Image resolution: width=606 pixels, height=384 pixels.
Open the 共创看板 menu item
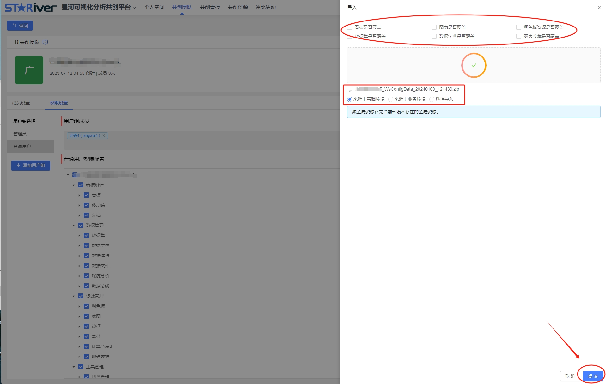[210, 7]
